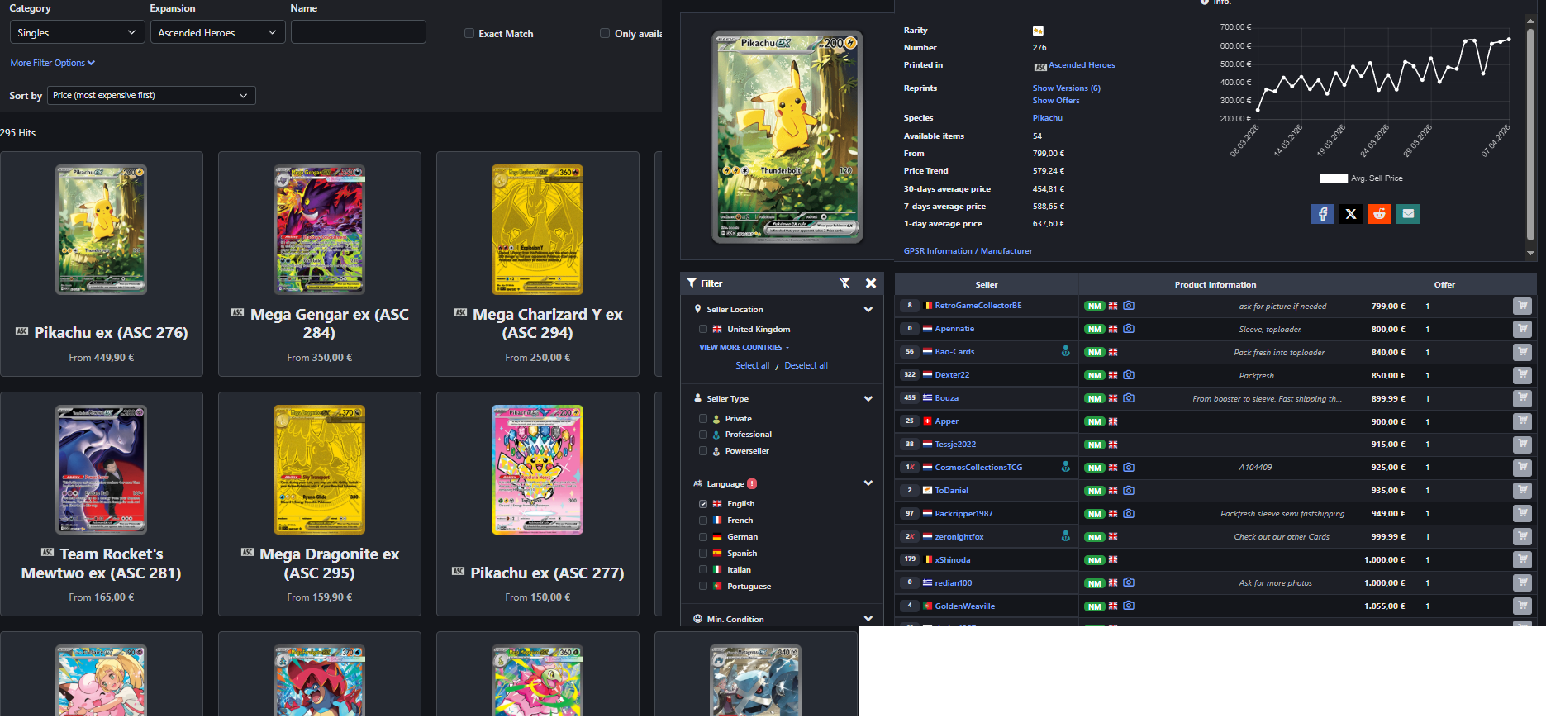
Task: View RetroGameCollectorBE's card photo camera icon
Action: 1129,306
